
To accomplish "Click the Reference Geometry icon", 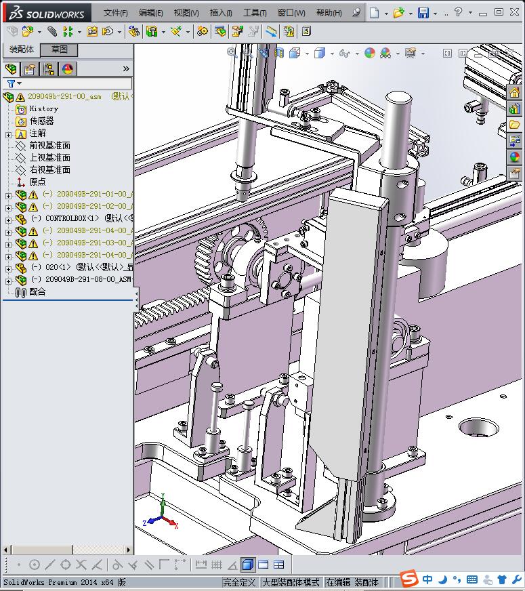I will point(176,31).
